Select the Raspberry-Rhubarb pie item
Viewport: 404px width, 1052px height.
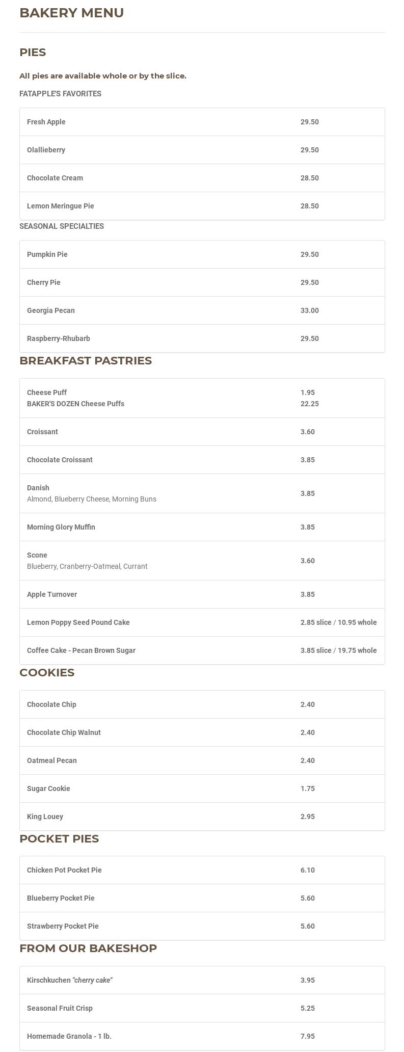point(59,338)
